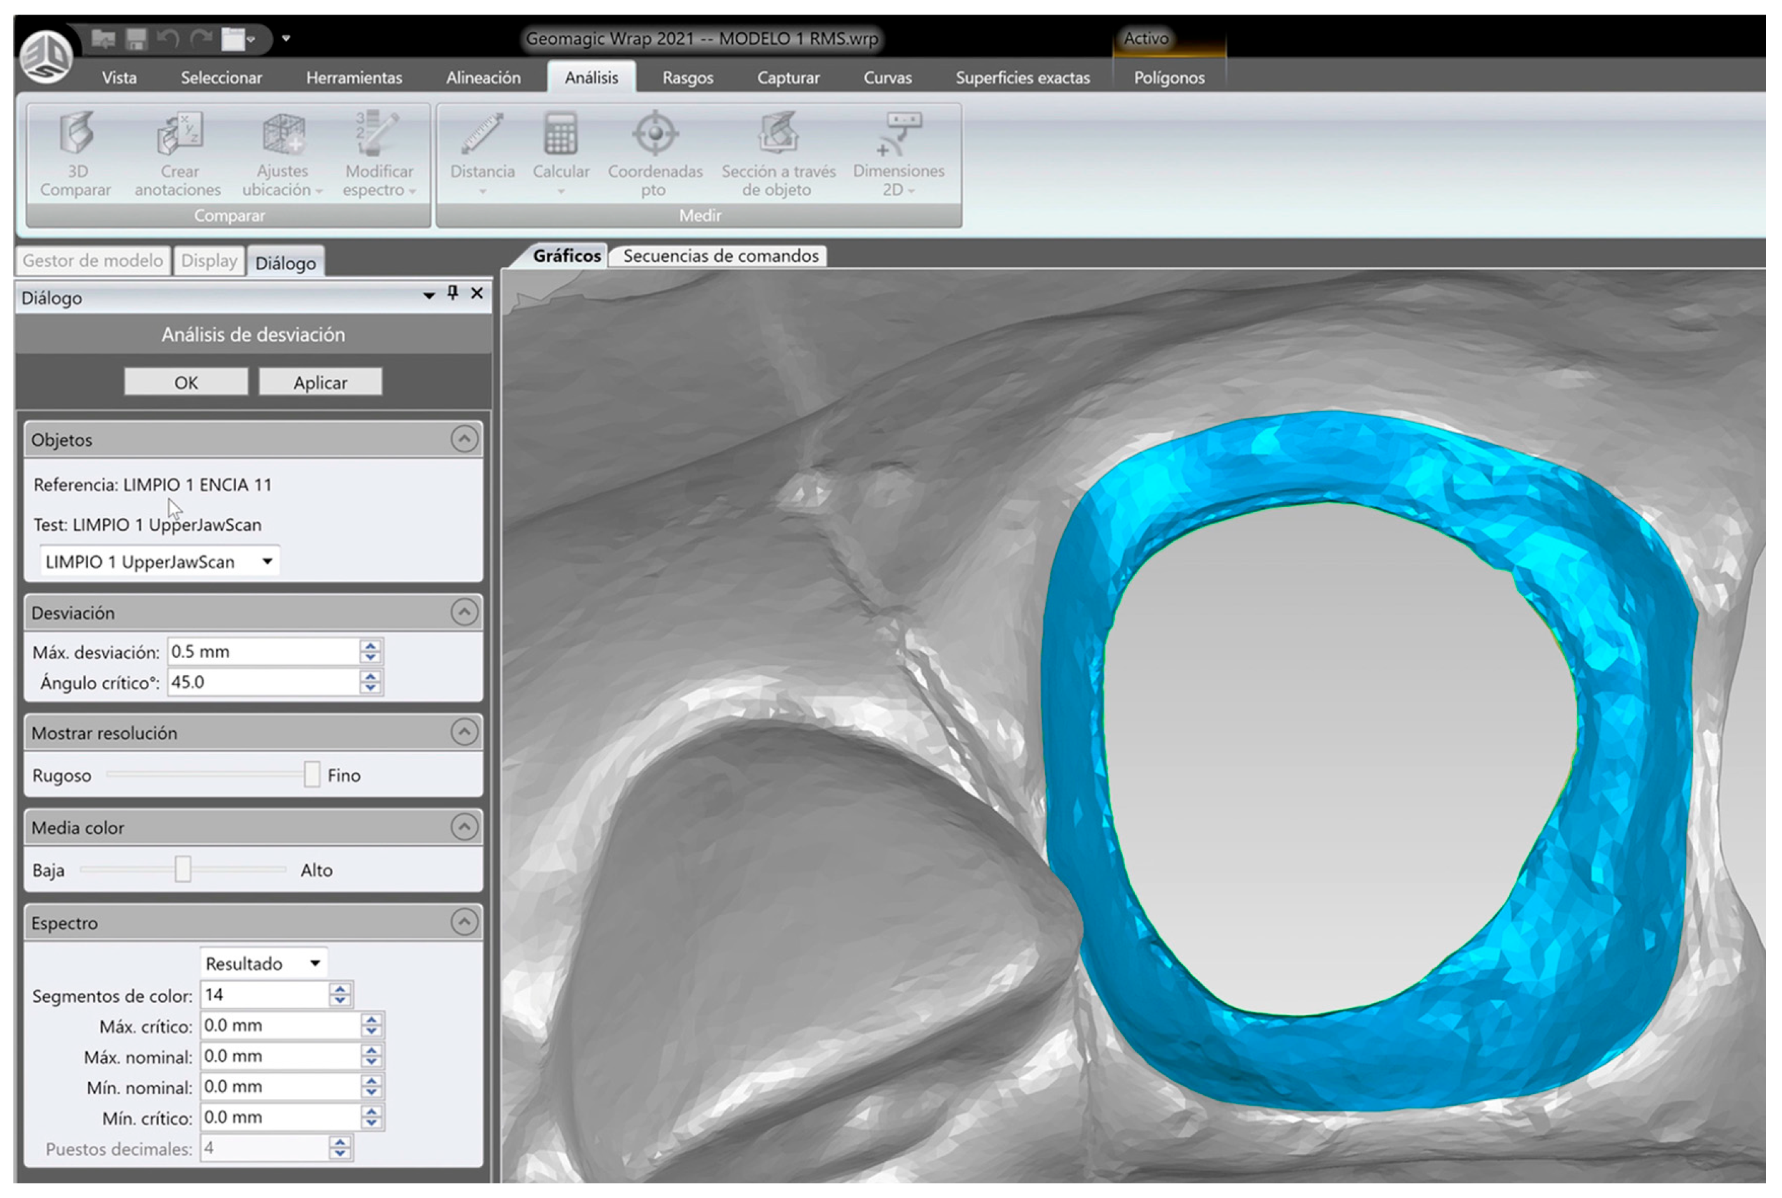Open the LIMPIO 1 UpperJawScan dropdown
The image size is (1782, 1198).
coord(160,562)
